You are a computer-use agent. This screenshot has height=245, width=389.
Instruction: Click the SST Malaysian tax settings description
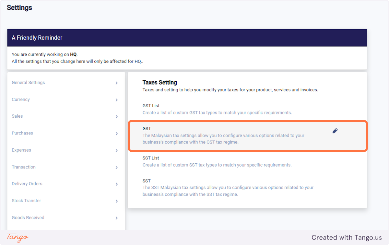coord(228,191)
